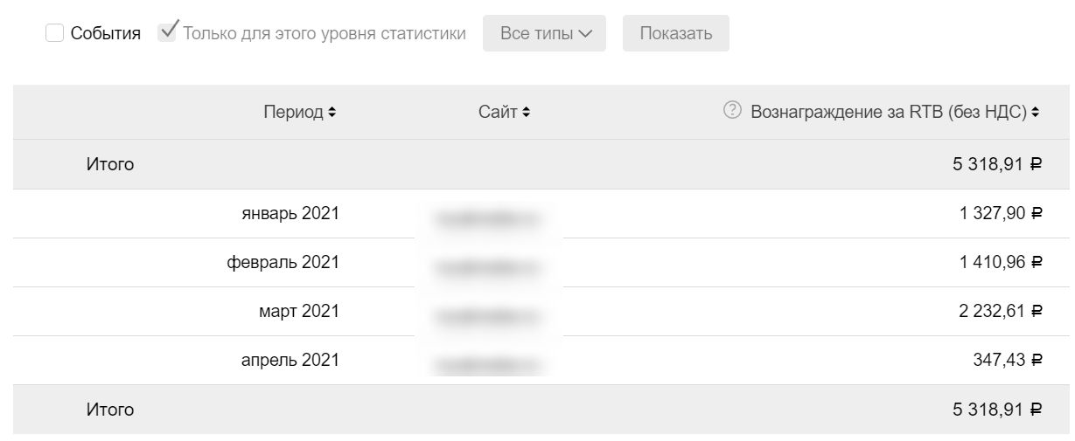The width and height of the screenshot is (1075, 441).
Task: Select the январь 2021 period cell
Action: pos(290,213)
